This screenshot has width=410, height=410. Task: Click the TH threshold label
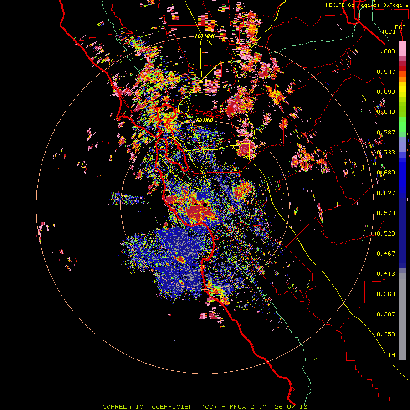pos(391,355)
